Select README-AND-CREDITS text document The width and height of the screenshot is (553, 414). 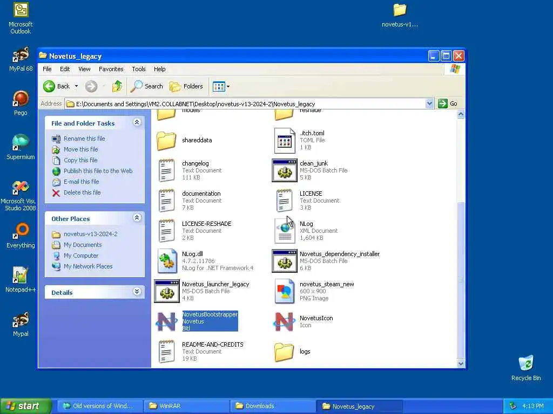(x=200, y=351)
